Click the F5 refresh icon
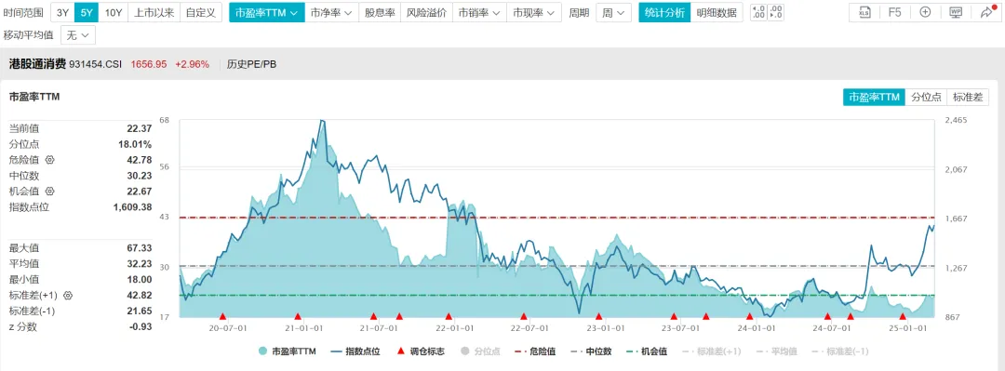The height and width of the screenshot is (371, 1005). tap(895, 12)
